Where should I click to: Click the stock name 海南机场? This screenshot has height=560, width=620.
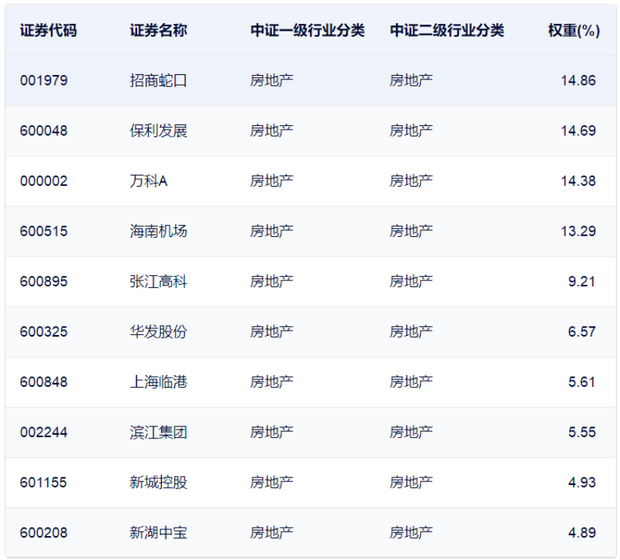click(x=158, y=231)
